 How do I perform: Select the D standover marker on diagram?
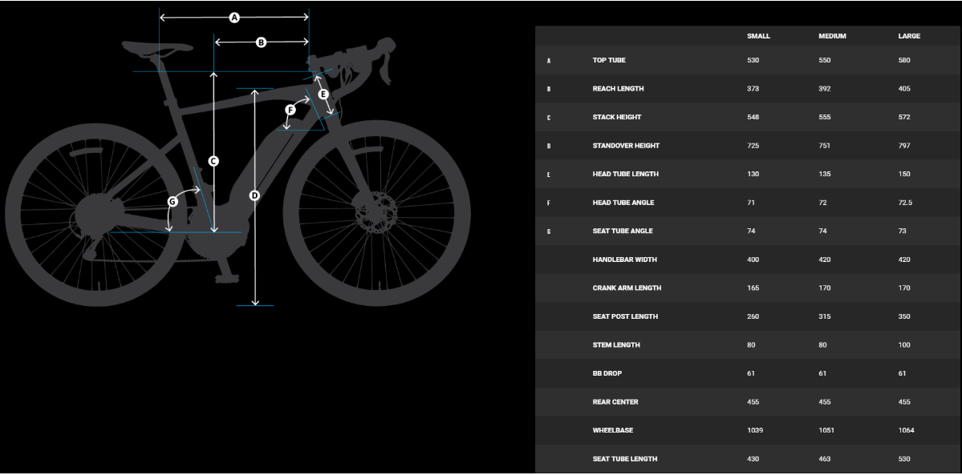tap(255, 195)
